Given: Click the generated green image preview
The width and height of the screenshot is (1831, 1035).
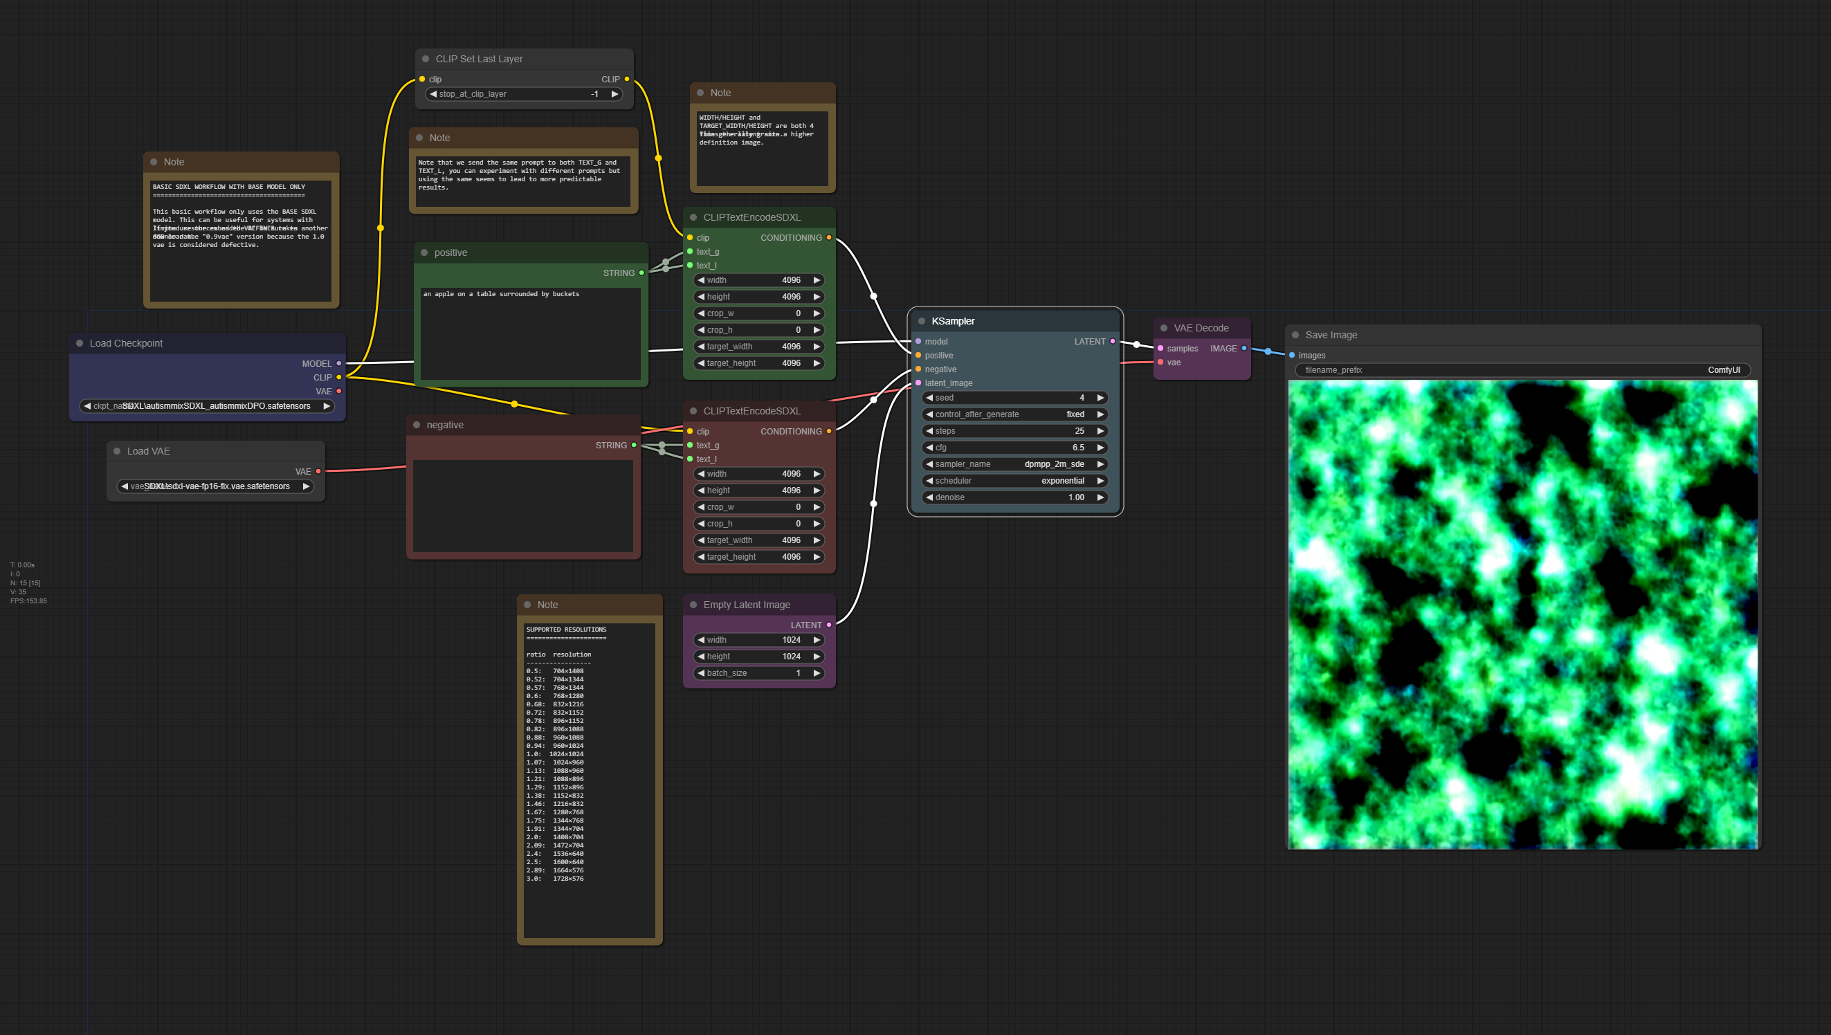Looking at the screenshot, I should tap(1522, 614).
